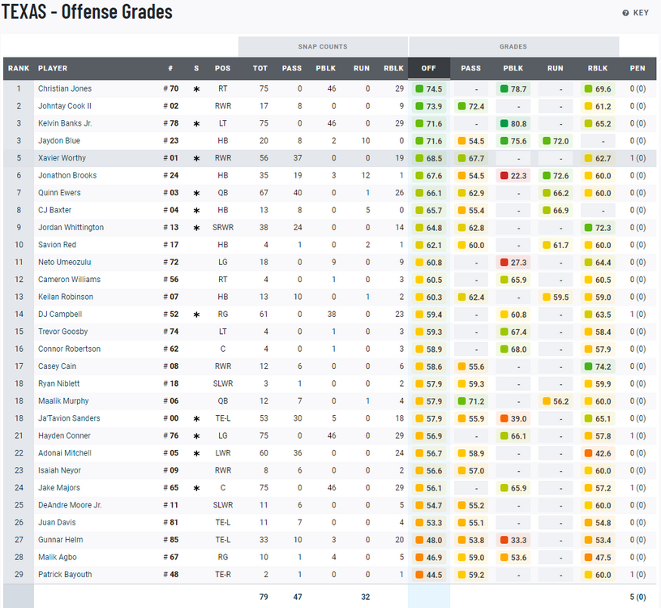661x608 pixels.
Task: Click the starter asterisk for Quinn Ewers
Action: point(196,194)
